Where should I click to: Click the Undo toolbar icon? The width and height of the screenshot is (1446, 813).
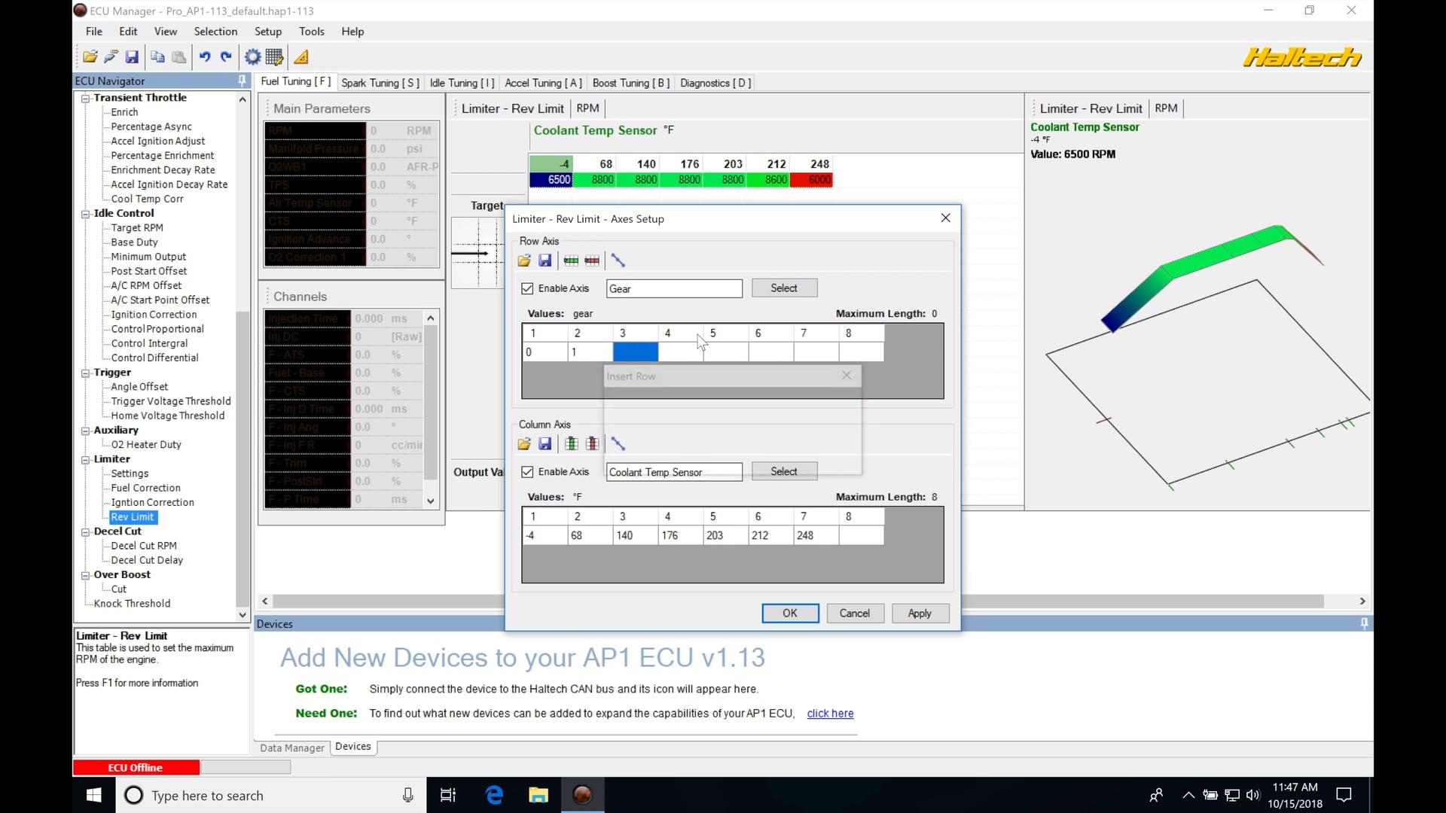pyautogui.click(x=205, y=56)
